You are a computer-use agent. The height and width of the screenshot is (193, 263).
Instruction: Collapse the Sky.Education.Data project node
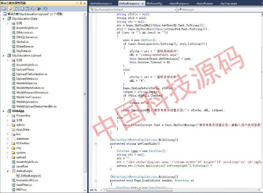click(4, 19)
